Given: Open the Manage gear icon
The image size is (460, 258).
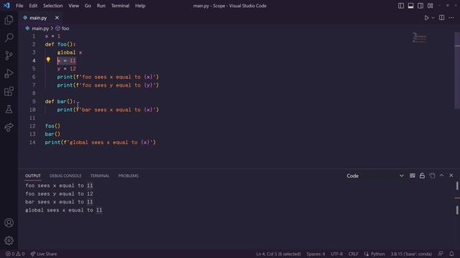Looking at the screenshot, I should coord(9,241).
